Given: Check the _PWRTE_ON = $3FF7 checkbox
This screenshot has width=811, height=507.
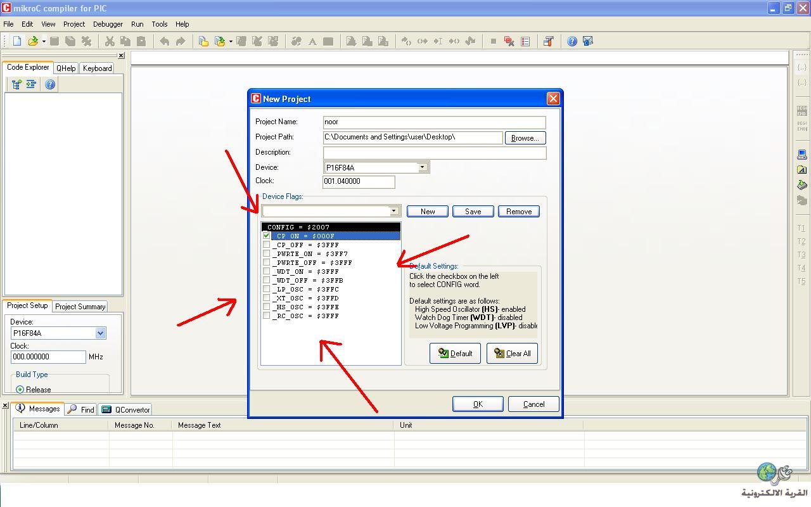Looking at the screenshot, I should tap(267, 253).
